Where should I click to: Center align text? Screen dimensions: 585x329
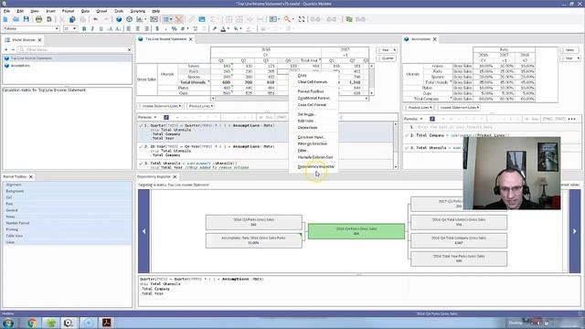coord(138,28)
